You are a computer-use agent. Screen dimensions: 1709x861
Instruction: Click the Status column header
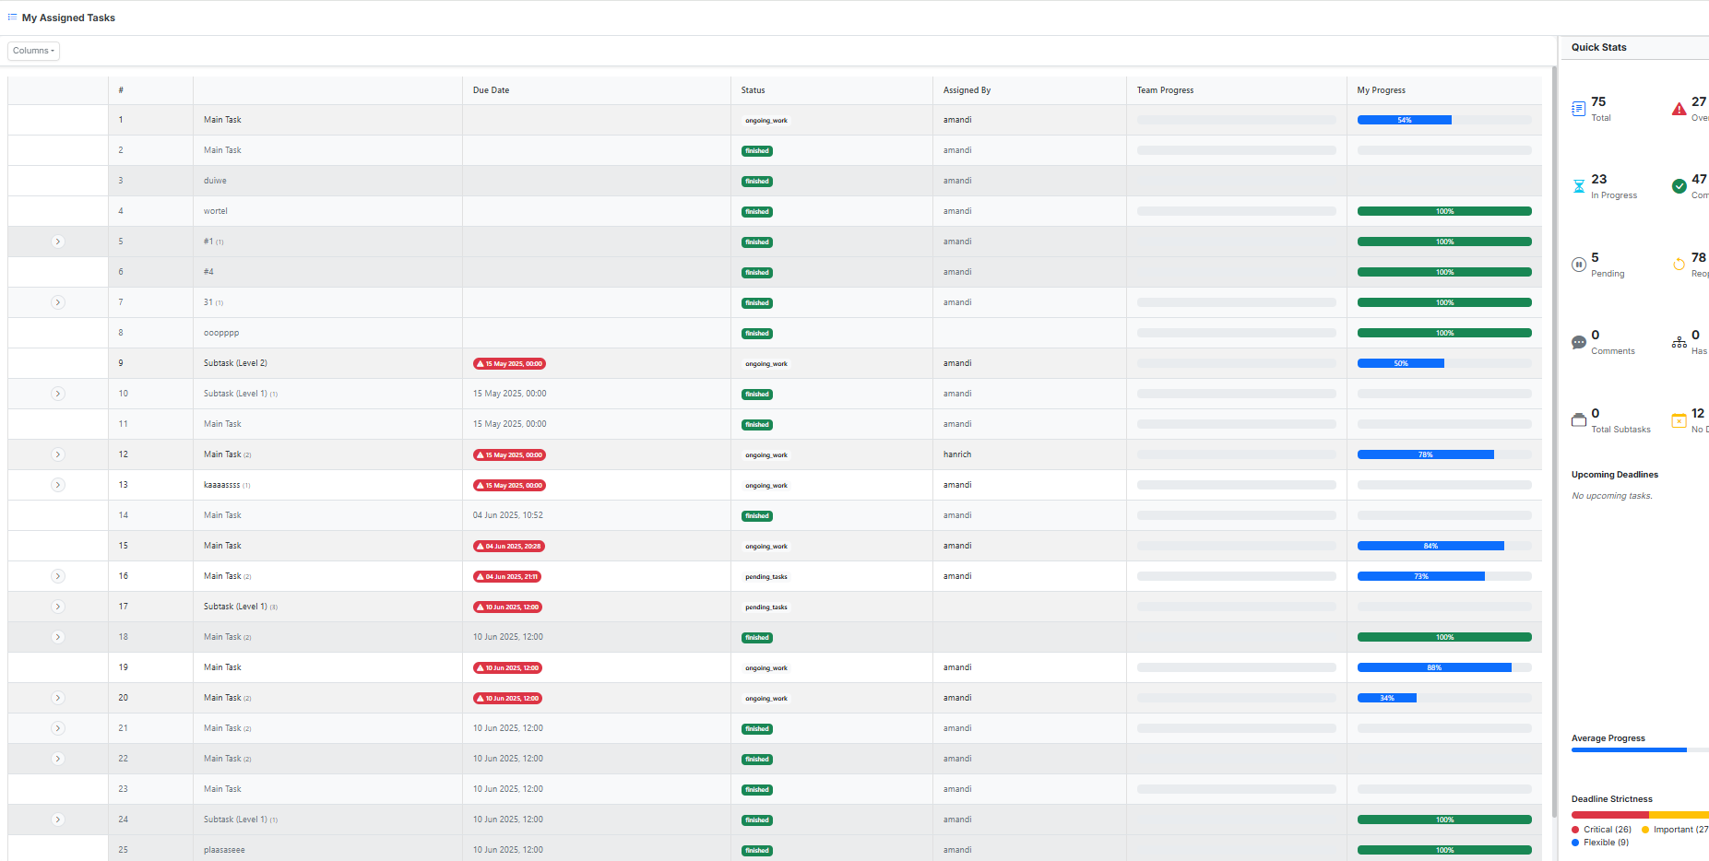pyautogui.click(x=753, y=90)
